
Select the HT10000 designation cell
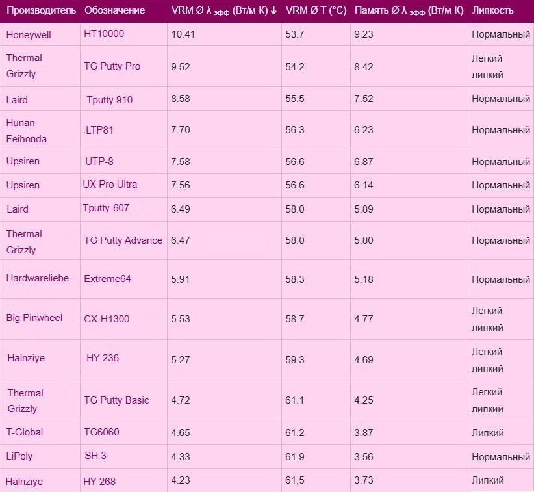[104, 34]
